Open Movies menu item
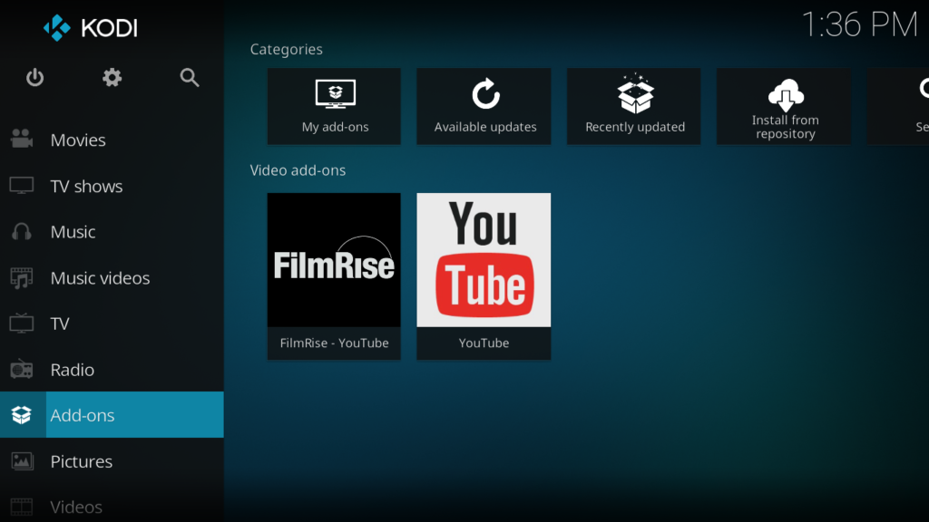 point(112,140)
